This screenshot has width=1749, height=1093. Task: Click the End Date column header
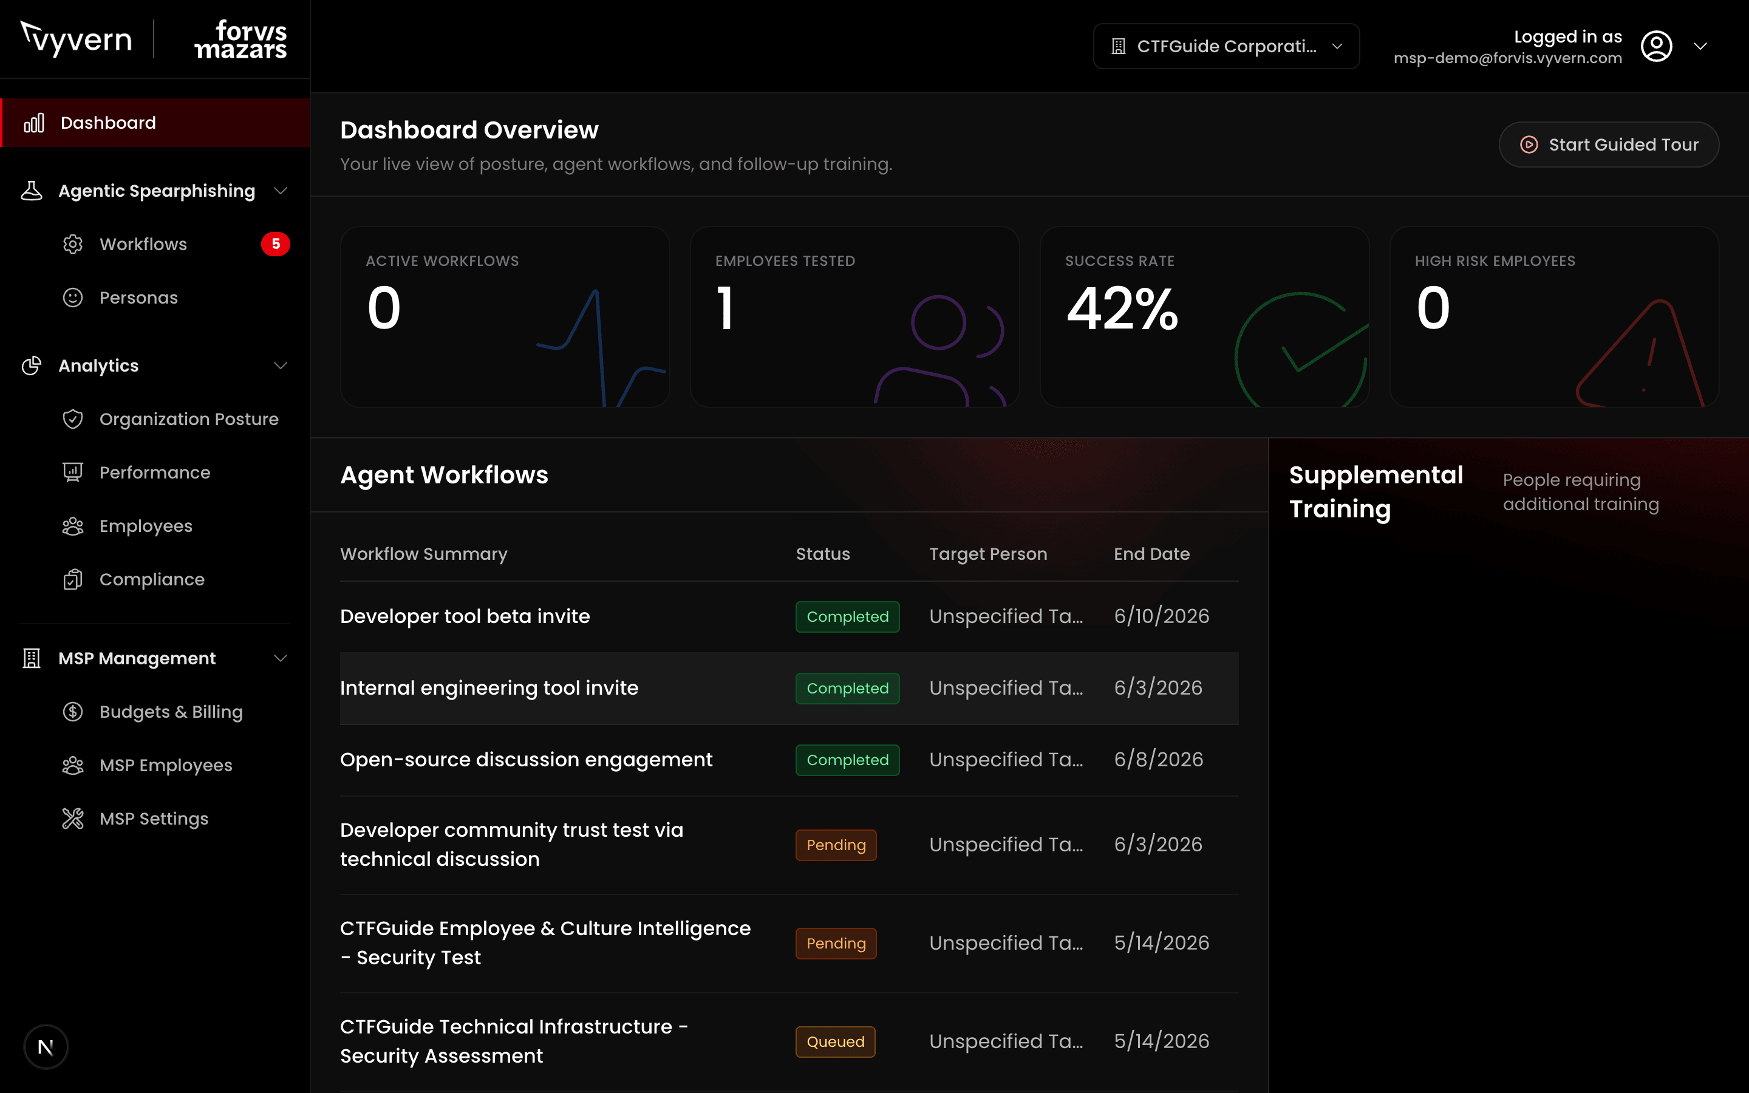(x=1152, y=554)
